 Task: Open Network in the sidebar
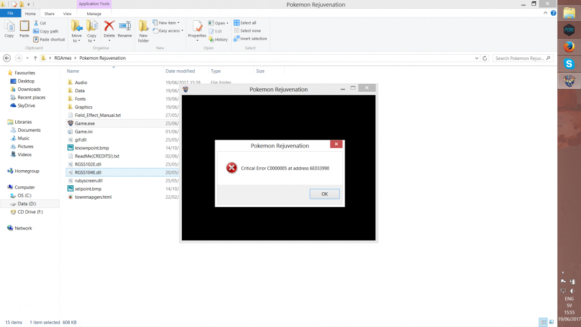point(23,228)
